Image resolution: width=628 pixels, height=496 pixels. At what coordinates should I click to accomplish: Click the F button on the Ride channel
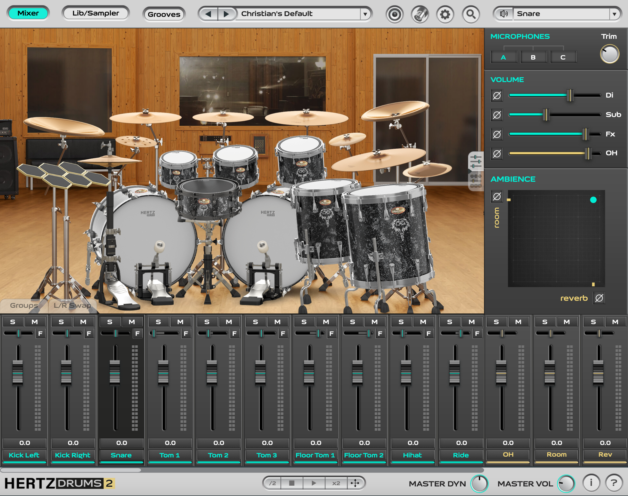pyautogui.click(x=477, y=334)
